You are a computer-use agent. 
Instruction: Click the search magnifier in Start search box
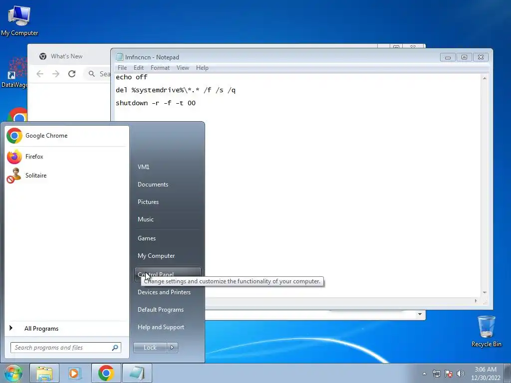tap(115, 348)
